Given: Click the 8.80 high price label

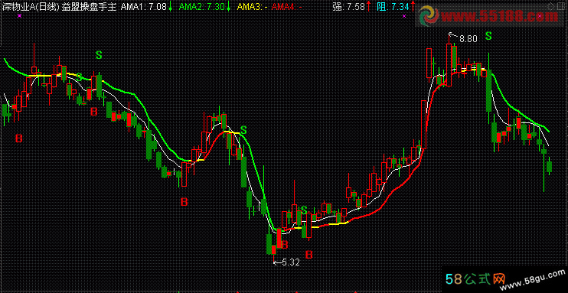Looking at the screenshot, I should 468,39.
